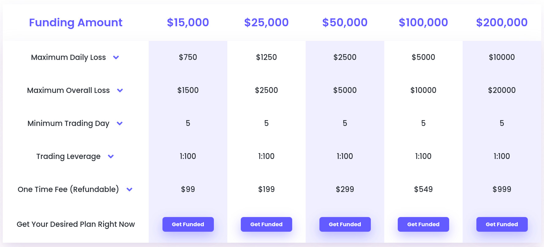Select the $100,000 column header

click(x=423, y=22)
